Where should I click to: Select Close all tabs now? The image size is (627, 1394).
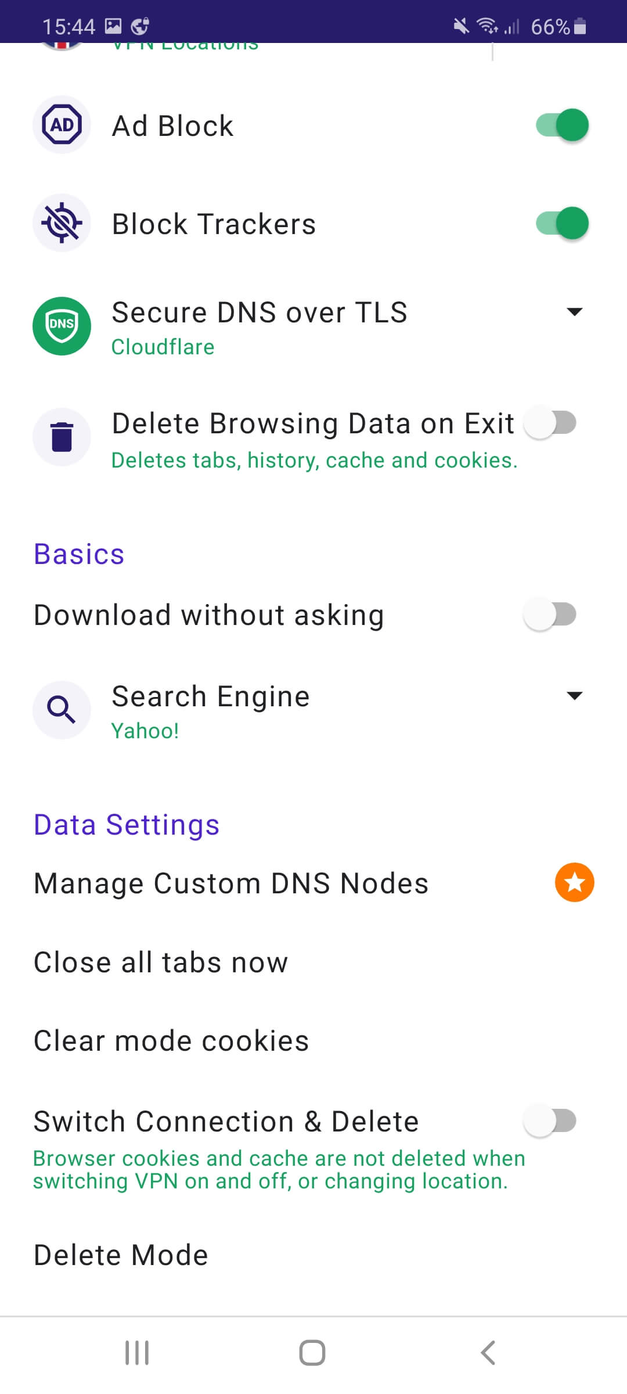(161, 962)
